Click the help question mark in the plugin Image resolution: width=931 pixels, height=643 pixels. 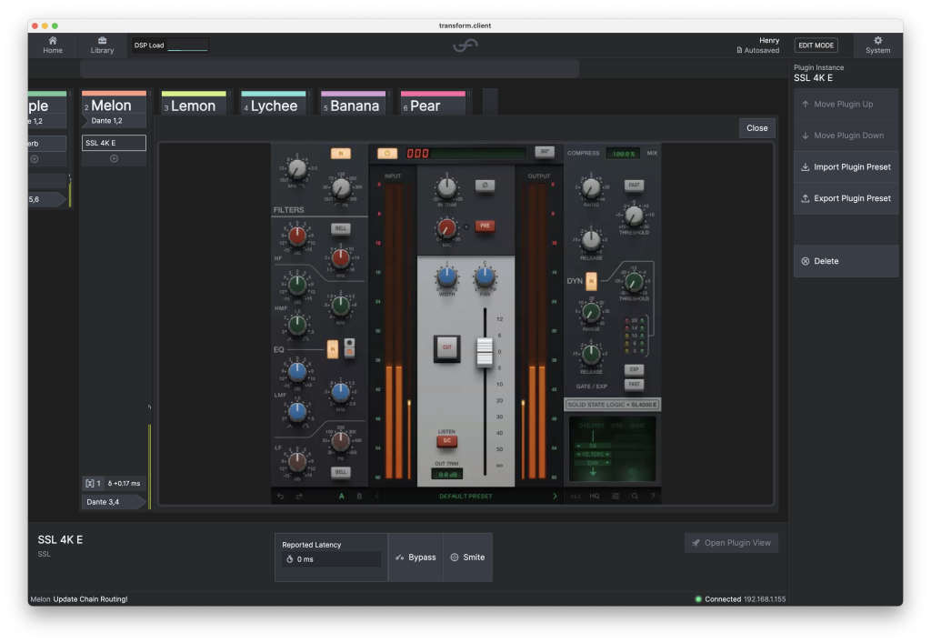point(653,496)
